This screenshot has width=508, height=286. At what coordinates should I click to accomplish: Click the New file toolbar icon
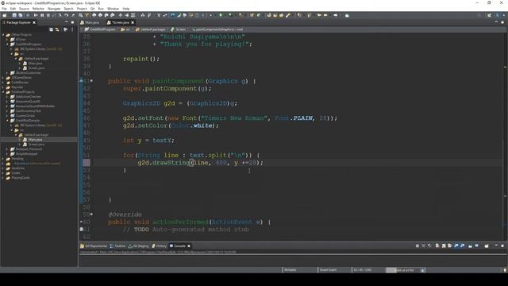click(5, 15)
